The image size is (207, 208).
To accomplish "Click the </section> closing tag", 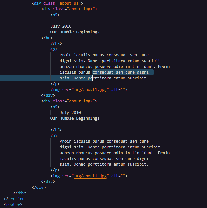I will [15, 199].
